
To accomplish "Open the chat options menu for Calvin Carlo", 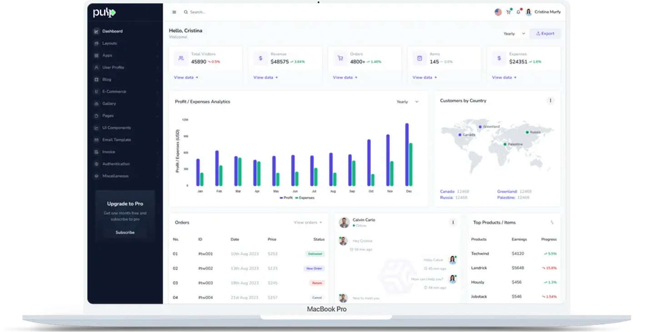I will [453, 222].
